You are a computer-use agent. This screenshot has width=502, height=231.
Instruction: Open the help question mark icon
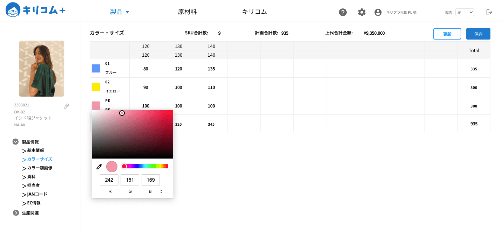343,12
